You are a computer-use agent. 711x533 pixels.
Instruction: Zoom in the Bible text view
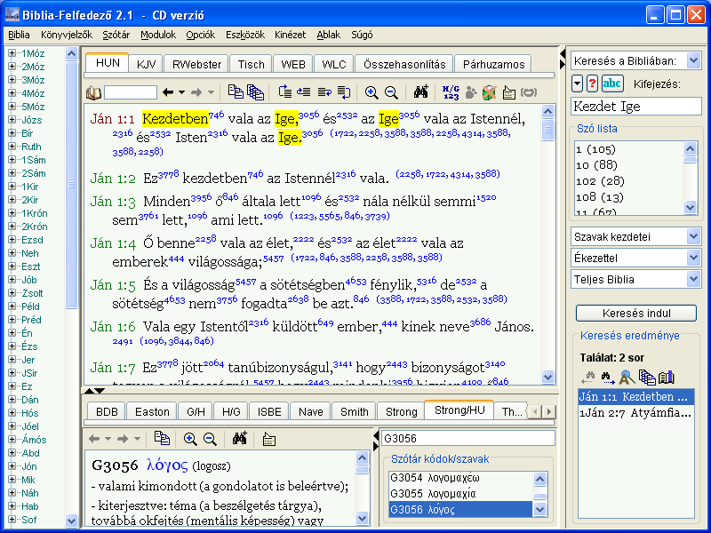[371, 92]
